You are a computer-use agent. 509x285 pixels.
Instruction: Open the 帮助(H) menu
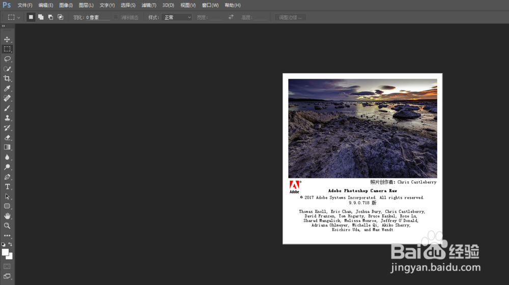[233, 5]
